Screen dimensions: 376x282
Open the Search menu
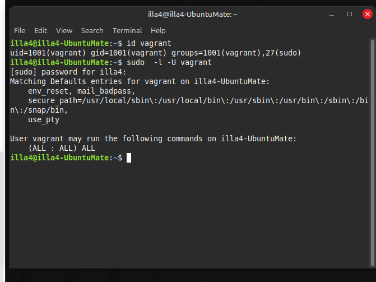pos(92,30)
